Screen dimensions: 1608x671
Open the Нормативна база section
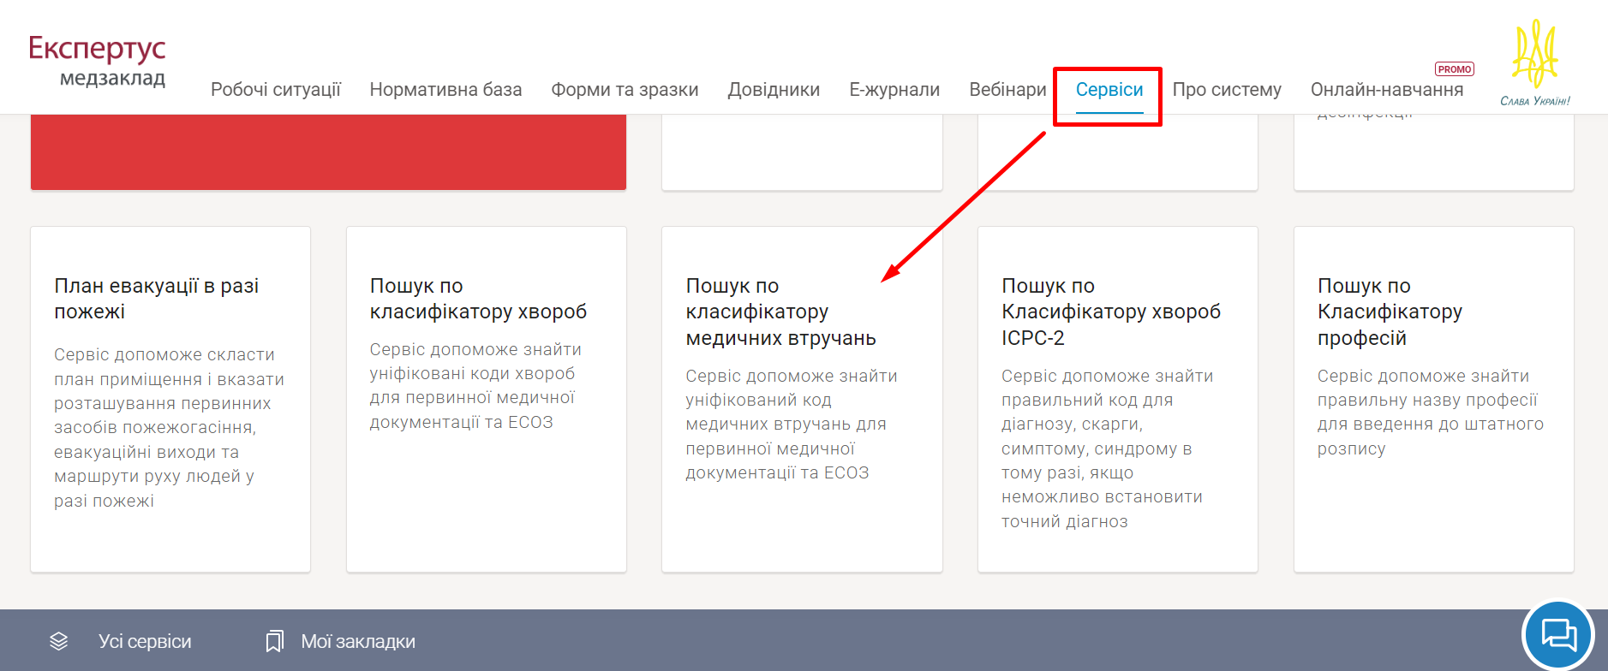coord(445,90)
